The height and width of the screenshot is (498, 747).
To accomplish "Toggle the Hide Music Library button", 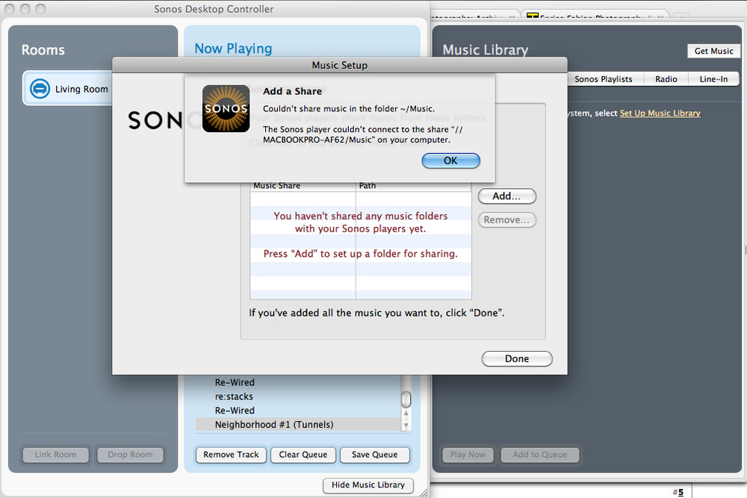I will pyautogui.click(x=368, y=485).
